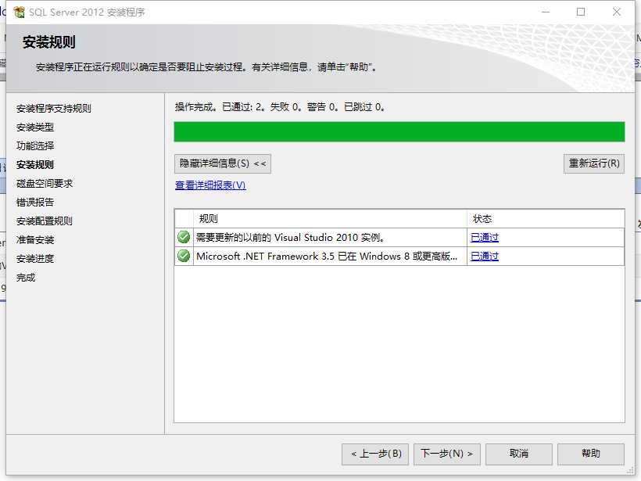This screenshot has width=641, height=481.
Task: Click green check icon for .NET Framework 3.5 rule
Action: 184,256
